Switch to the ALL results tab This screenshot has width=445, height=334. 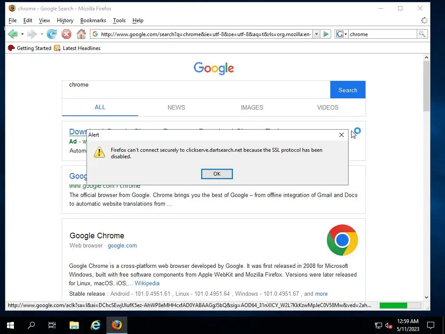click(x=100, y=107)
